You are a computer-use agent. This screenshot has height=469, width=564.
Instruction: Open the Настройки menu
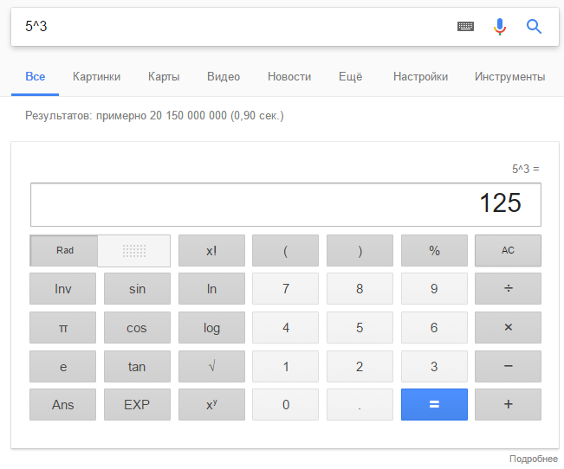point(420,76)
